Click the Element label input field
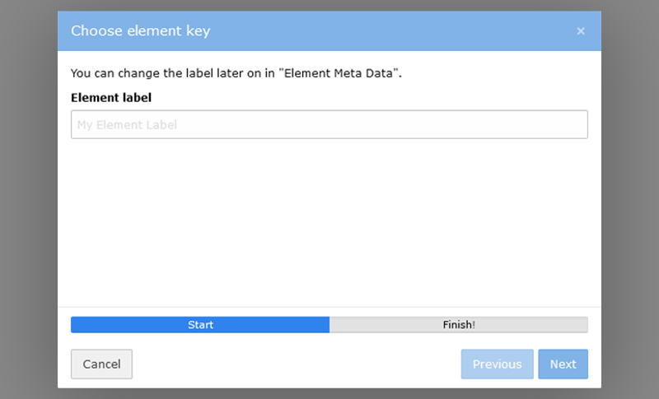 point(329,125)
